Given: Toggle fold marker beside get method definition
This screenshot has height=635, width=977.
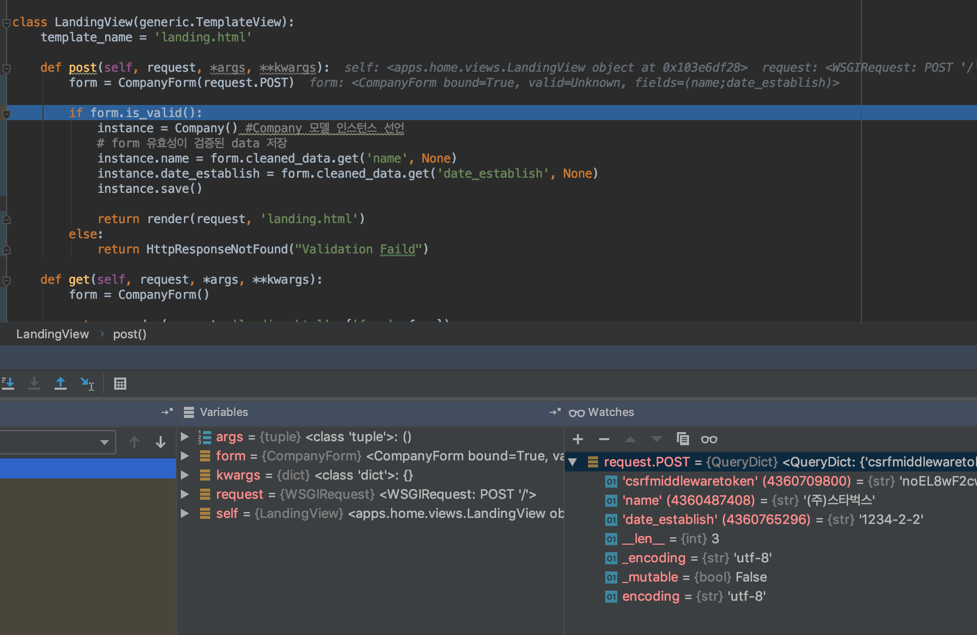Looking at the screenshot, I should (7, 280).
